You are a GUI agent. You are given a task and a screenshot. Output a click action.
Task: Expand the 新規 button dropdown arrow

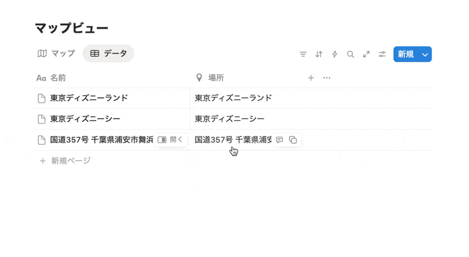click(x=426, y=54)
